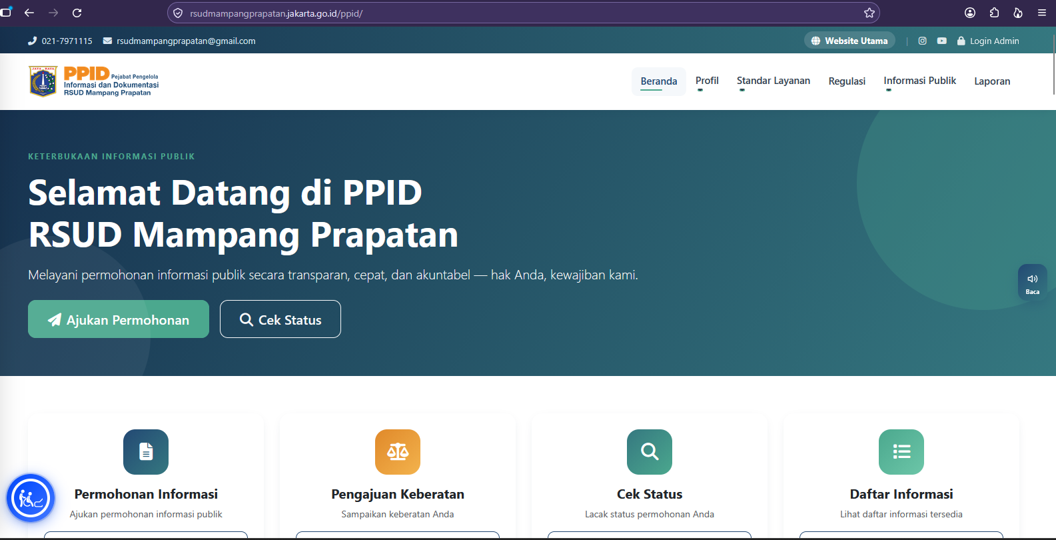This screenshot has width=1056, height=540.
Task: Click the site security shield icon
Action: [x=178, y=13]
